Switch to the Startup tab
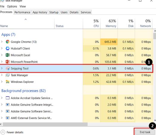The height and width of the screenshot is (135, 156). (54, 12)
